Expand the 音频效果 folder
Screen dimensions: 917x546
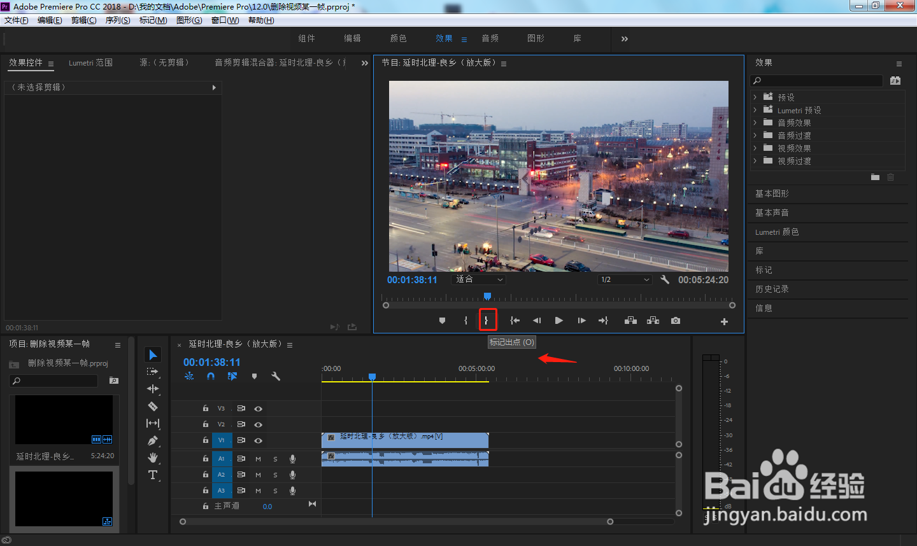pyautogui.click(x=755, y=123)
